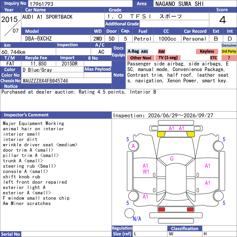Click the TV (1-seg) badge
This screenshot has height=237, width=237.
tap(168, 58)
